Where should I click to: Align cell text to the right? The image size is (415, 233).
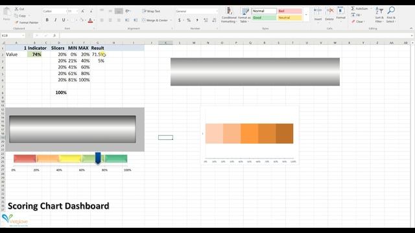[x=119, y=20]
